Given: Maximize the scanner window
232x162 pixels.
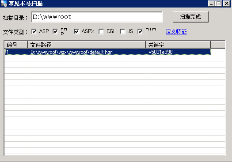Looking at the screenshot, I should (x=219, y=4).
